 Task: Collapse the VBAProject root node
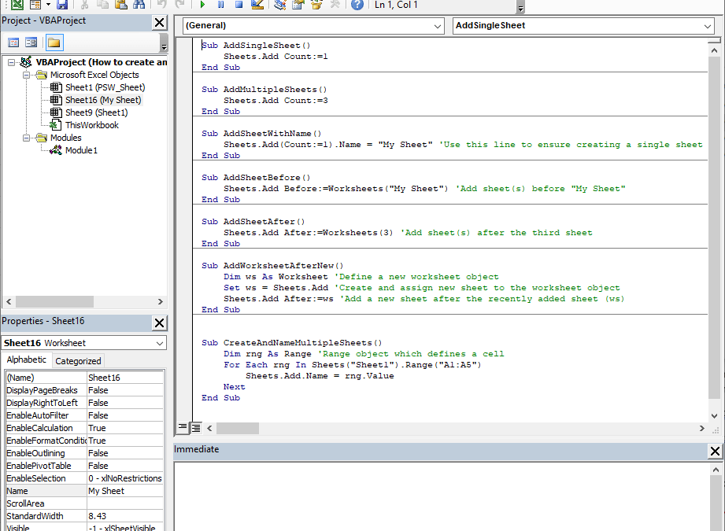pyautogui.click(x=11, y=62)
